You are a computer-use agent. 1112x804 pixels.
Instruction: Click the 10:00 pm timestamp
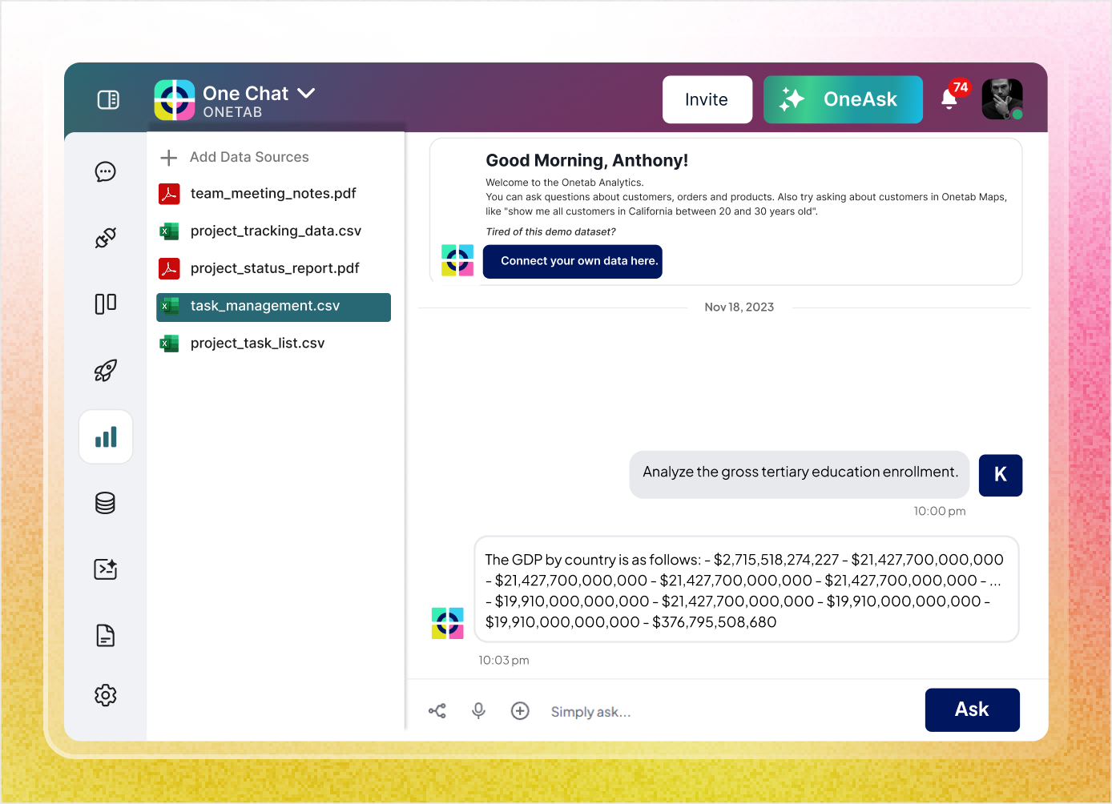pos(940,511)
